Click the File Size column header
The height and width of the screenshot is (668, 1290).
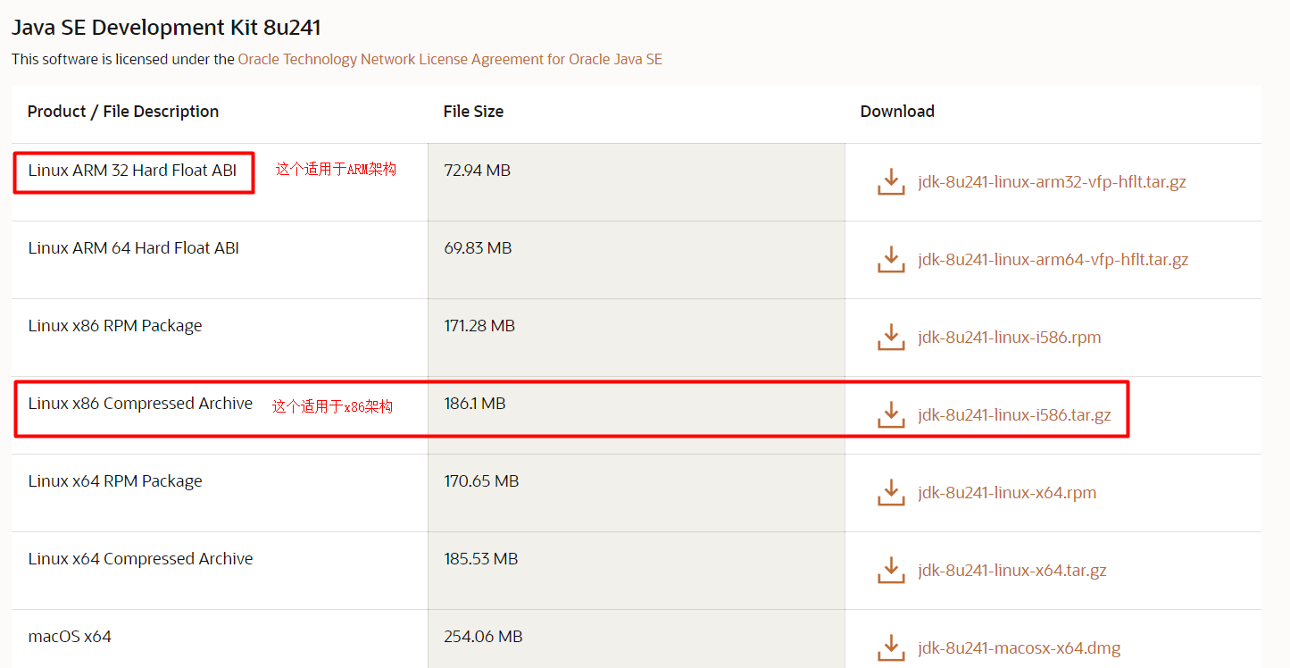tap(473, 112)
